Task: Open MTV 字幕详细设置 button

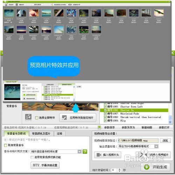Action: [45, 165]
